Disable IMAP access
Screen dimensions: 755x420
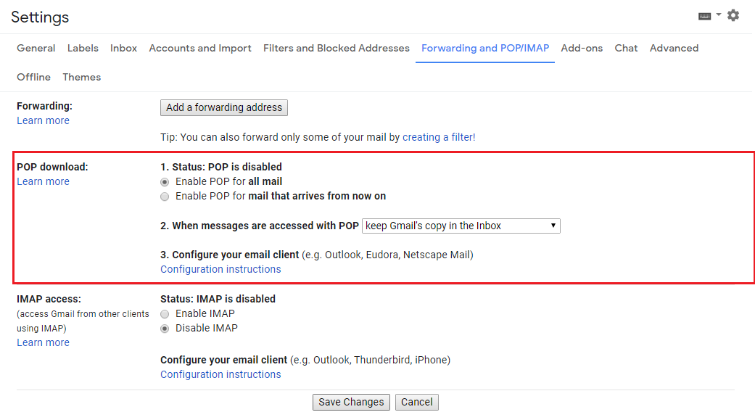(x=165, y=328)
